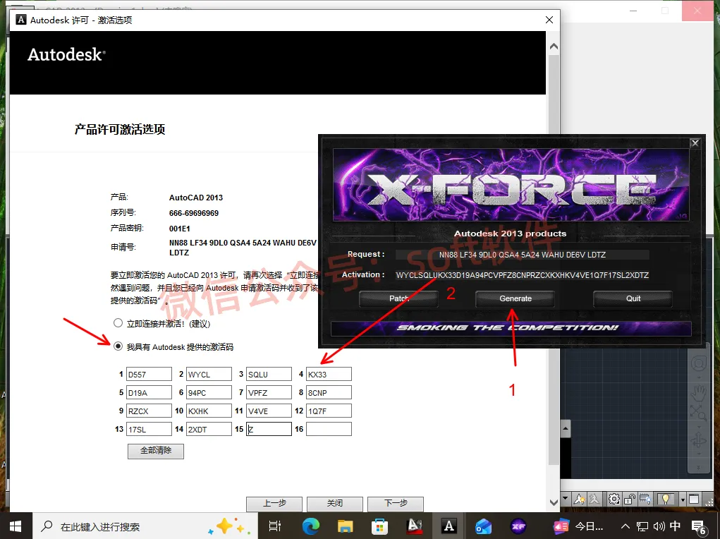
Task: Click the AutoCAD command line scroll-up arrow
Action: point(566,429)
